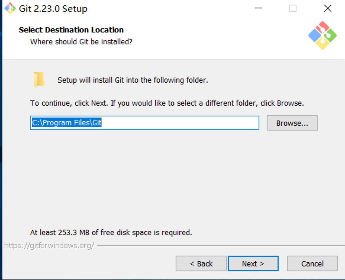Image resolution: width=345 pixels, height=280 pixels.
Task: Close the Git 2.23.0 Setup window
Action: point(328,9)
